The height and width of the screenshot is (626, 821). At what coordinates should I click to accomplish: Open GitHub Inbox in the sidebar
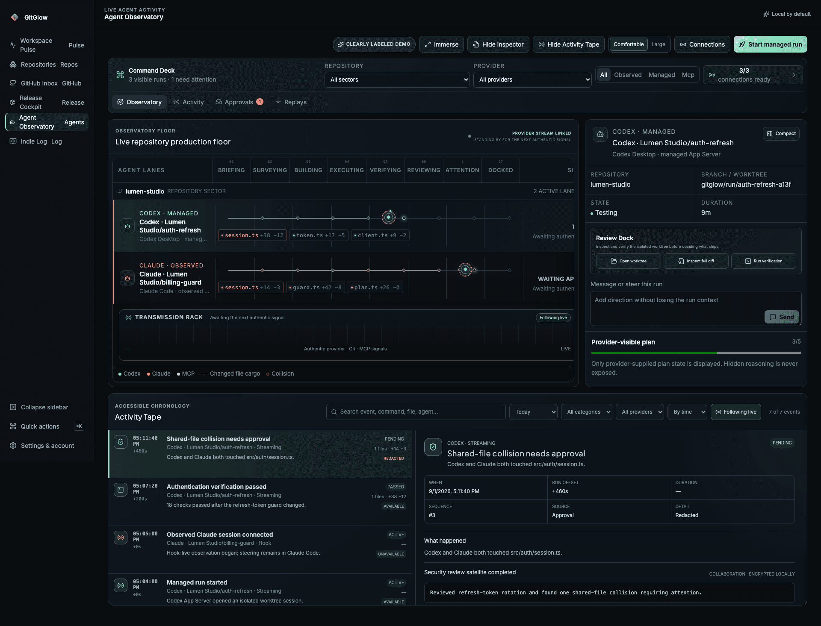point(47,83)
